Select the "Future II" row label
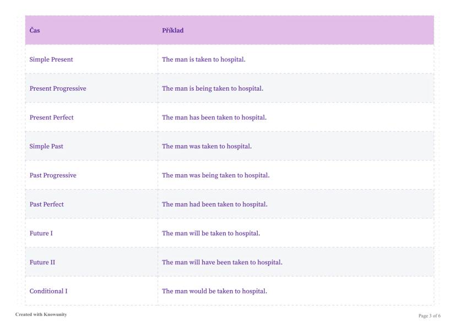 click(x=42, y=262)
